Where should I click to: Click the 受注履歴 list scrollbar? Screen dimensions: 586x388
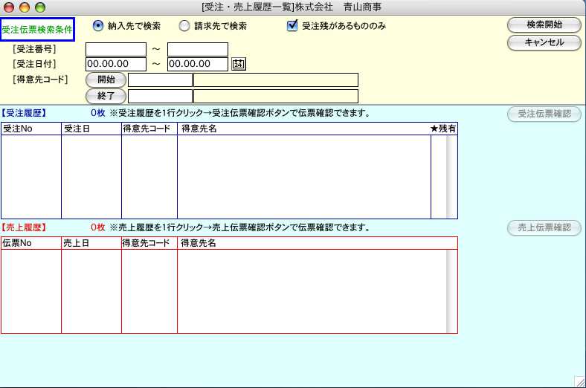point(451,176)
